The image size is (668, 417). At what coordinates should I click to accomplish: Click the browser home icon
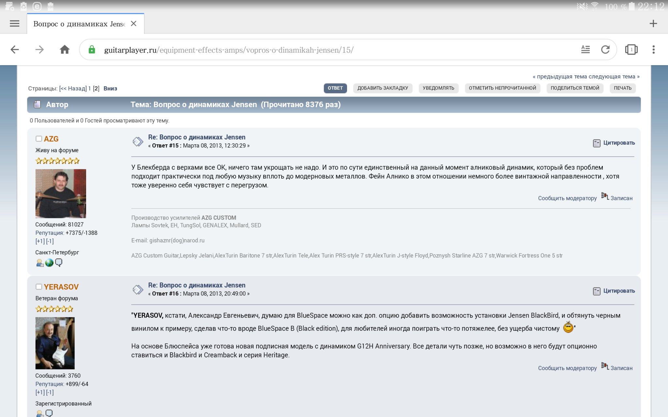65,50
